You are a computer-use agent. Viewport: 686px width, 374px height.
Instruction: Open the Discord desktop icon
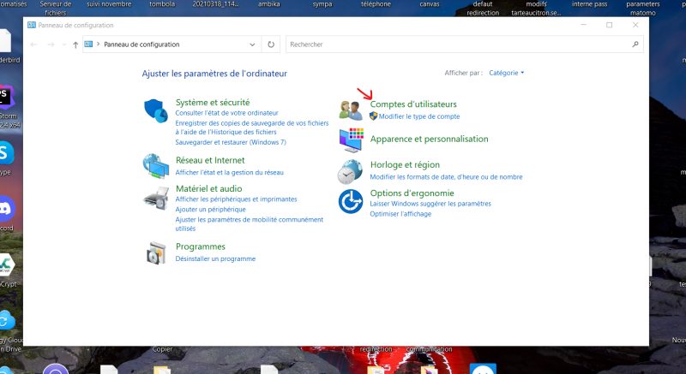tap(6, 209)
